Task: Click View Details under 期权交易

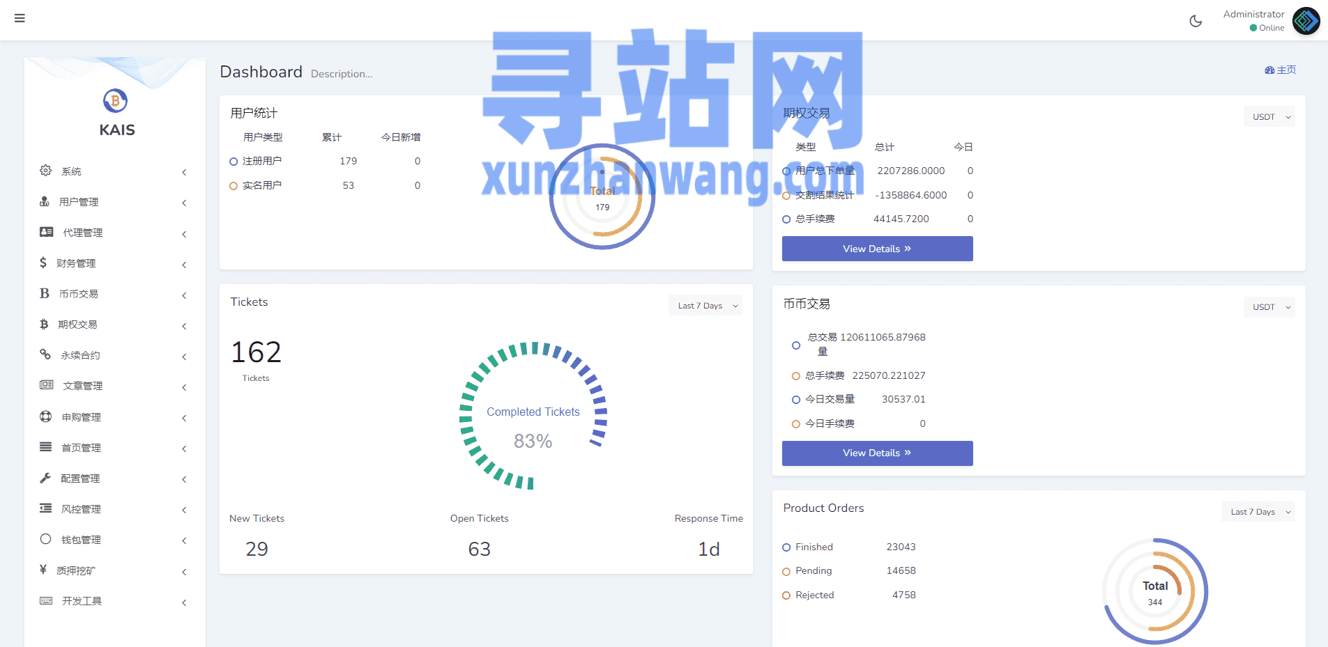Action: click(877, 249)
